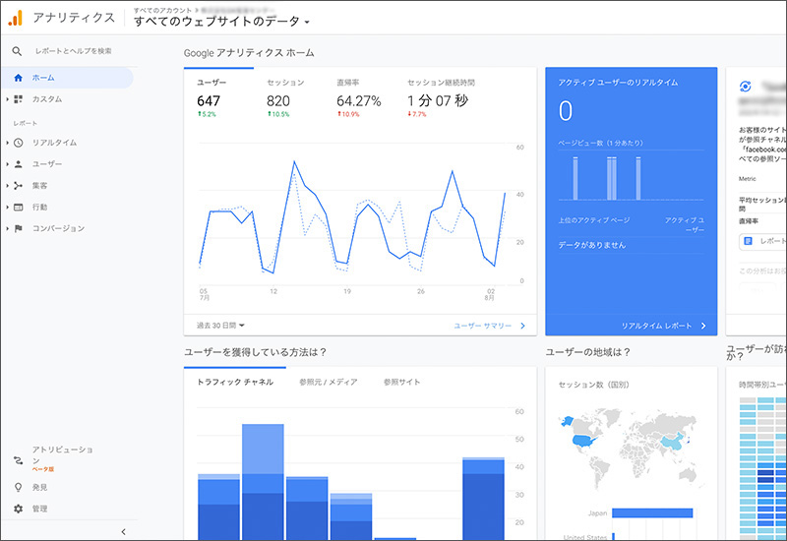The height and width of the screenshot is (541, 787).
Task: Click the 集客 acquisition arrows icon
Action: click(18, 186)
